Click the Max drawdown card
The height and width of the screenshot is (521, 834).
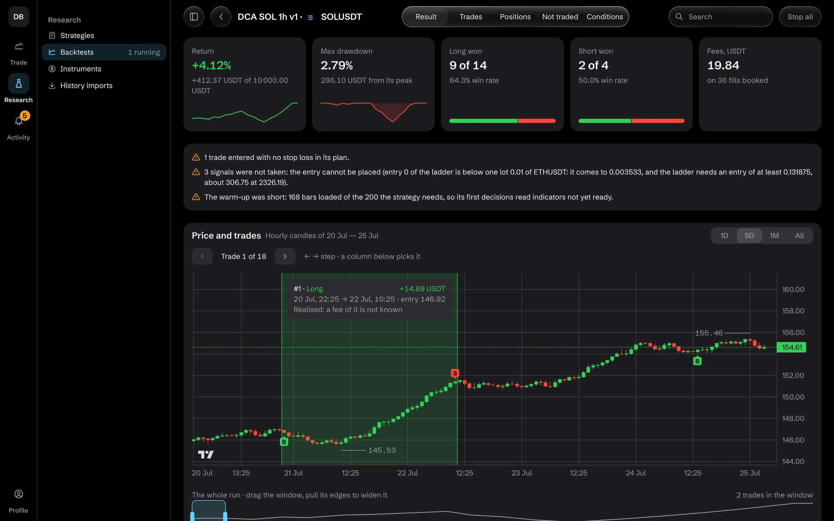[373, 84]
